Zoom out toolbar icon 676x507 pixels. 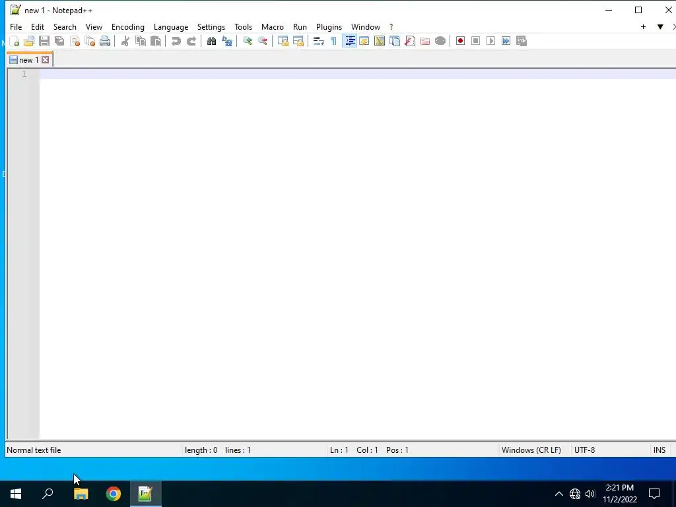[262, 41]
